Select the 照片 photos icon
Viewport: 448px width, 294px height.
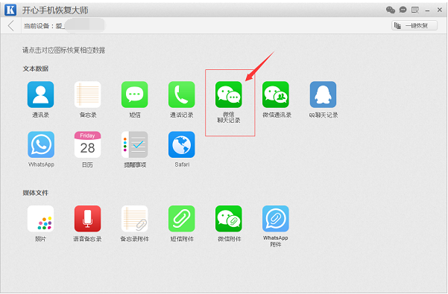(40, 219)
